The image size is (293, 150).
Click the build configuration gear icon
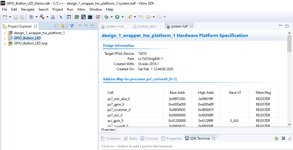coord(32,17)
